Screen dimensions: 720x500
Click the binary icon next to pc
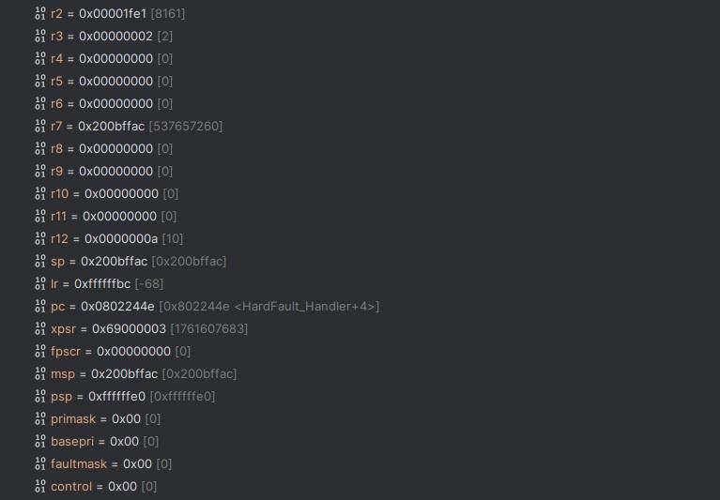point(39,306)
